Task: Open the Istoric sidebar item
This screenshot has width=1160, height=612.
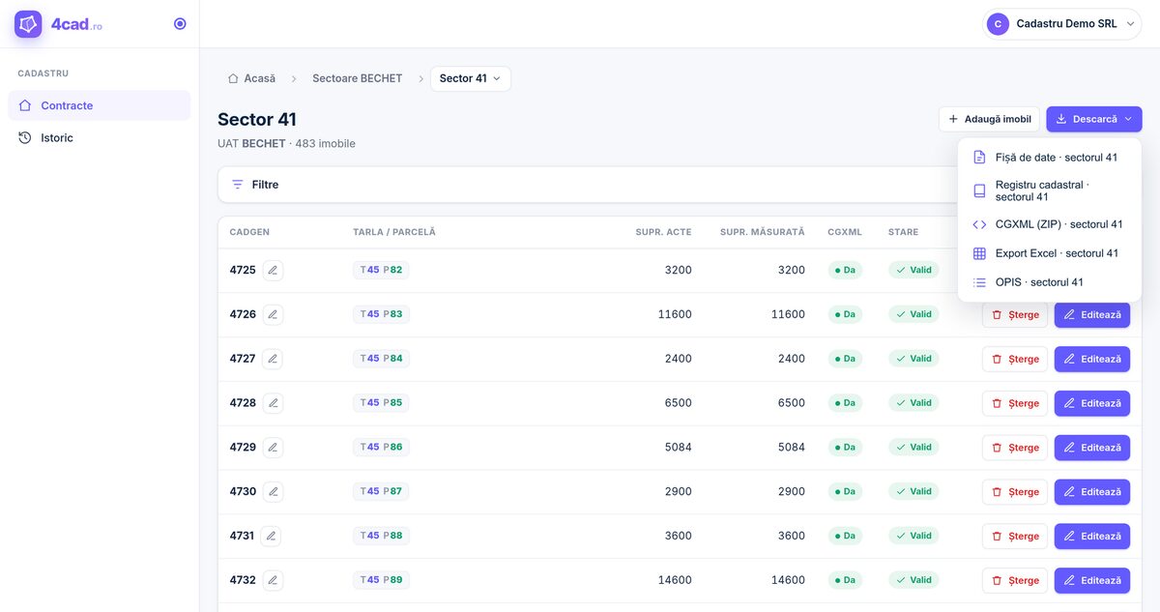Action: 100,138
